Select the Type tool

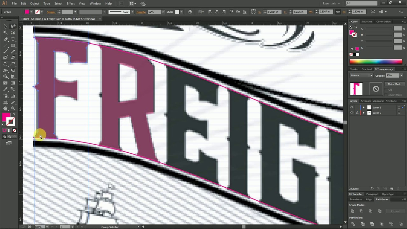13,39
